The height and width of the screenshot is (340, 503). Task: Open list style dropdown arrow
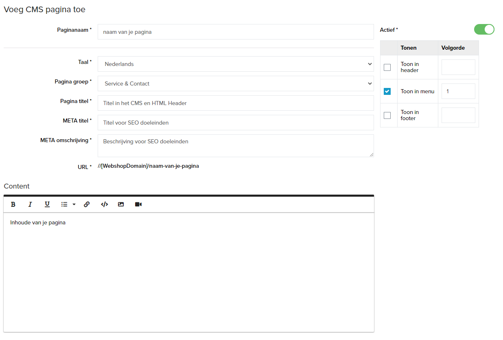click(x=74, y=204)
